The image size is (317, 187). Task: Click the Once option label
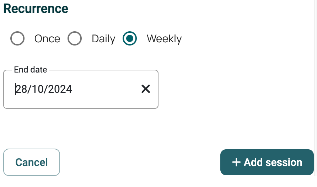[x=47, y=39]
